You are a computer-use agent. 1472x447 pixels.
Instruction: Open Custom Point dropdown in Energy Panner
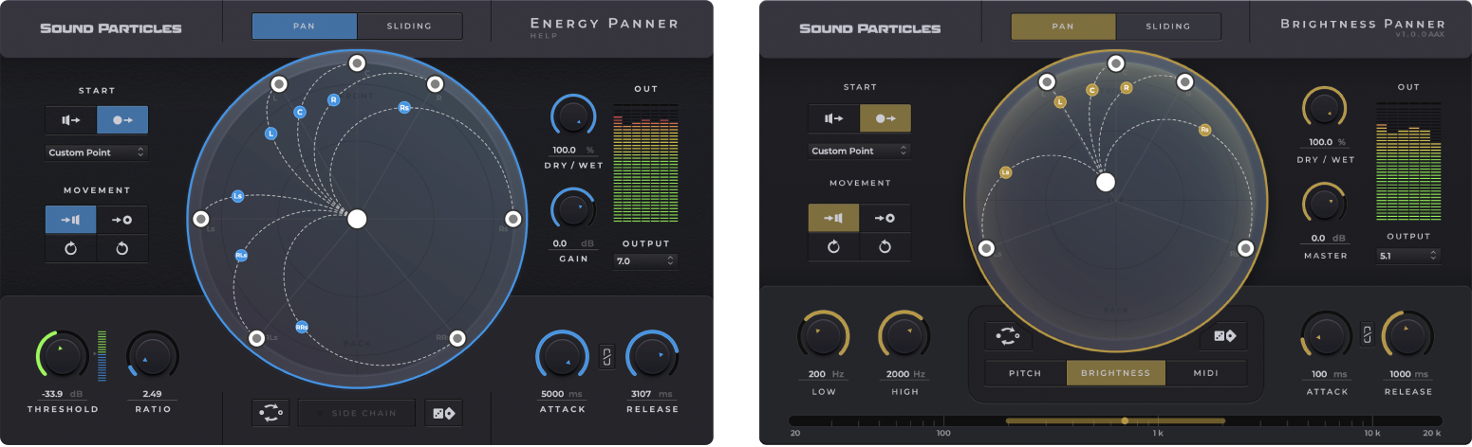[x=97, y=152]
